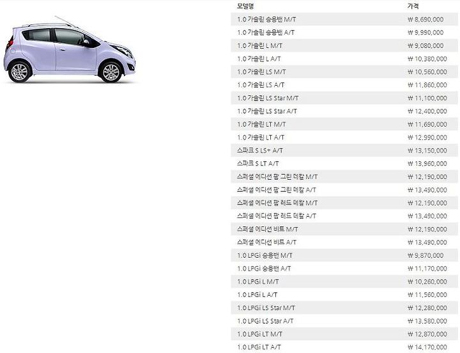Screen dimensions: 460x353
Task: Click the price ₩ 10,560,000
Action: pos(427,72)
